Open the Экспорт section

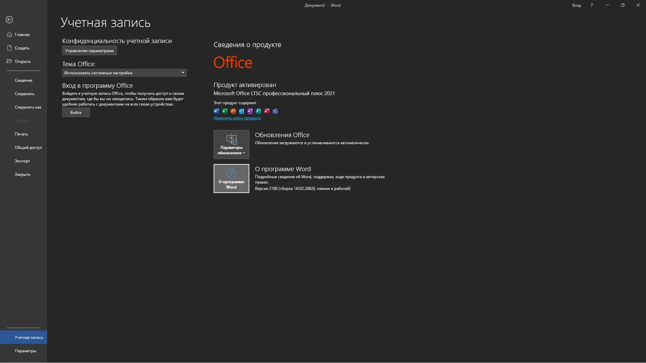click(x=22, y=161)
